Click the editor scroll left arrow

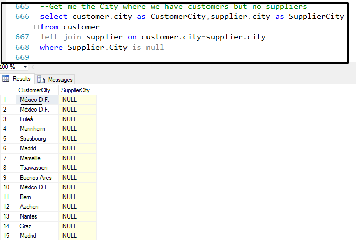click(x=32, y=67)
